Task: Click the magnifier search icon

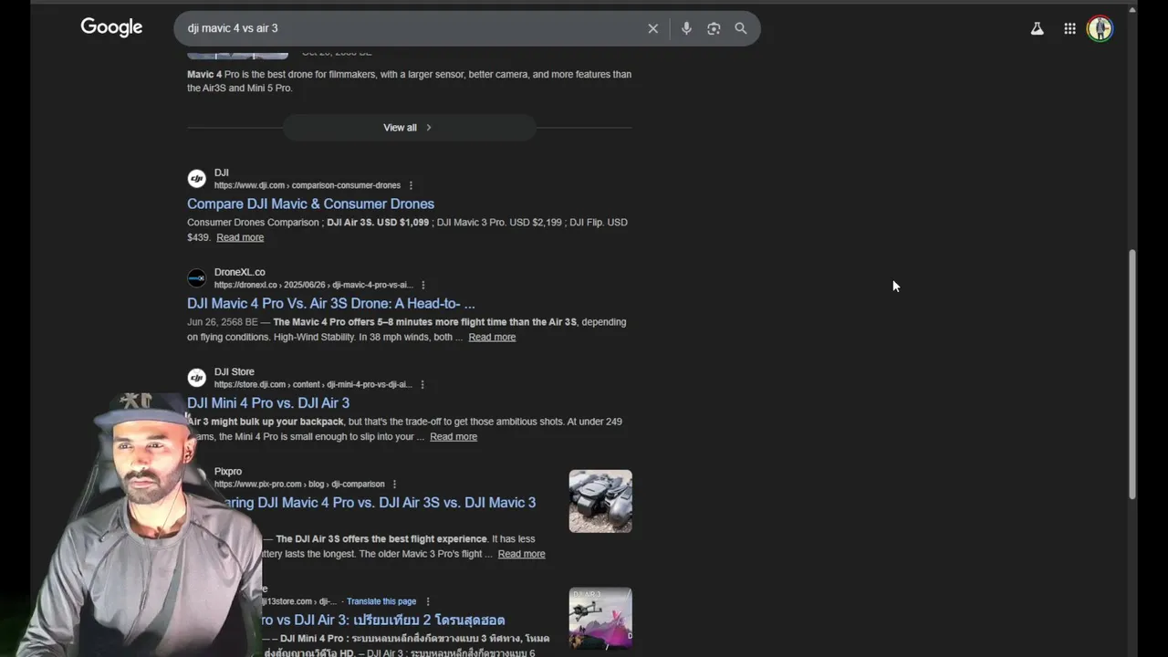Action: [741, 28]
